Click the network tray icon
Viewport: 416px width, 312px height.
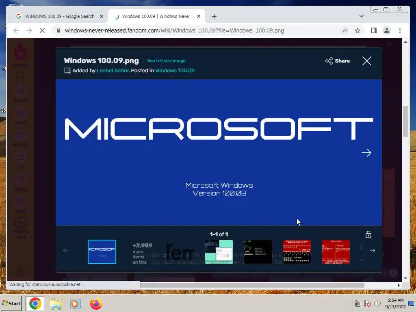[357, 304]
